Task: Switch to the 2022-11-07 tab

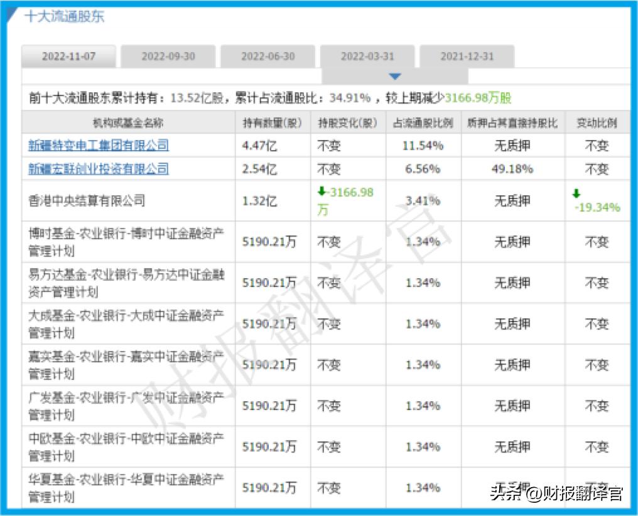Action: click(x=69, y=56)
